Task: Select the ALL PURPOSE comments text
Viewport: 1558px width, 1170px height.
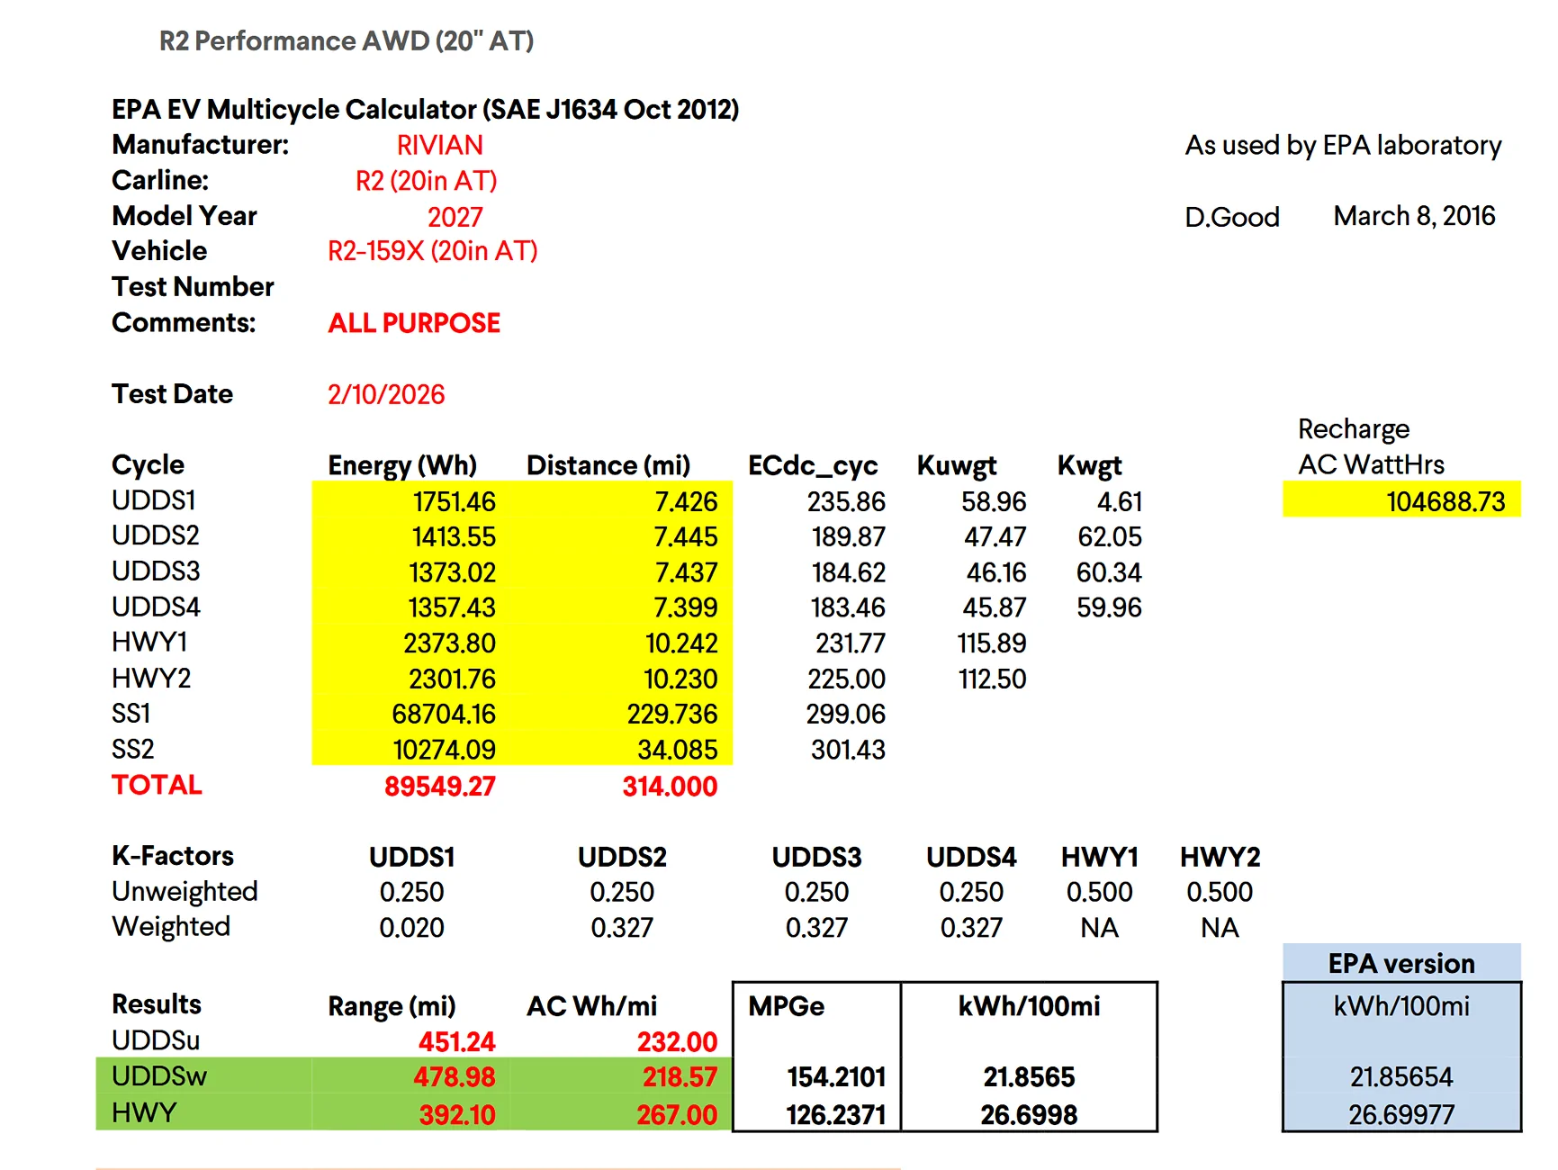Action: click(414, 323)
